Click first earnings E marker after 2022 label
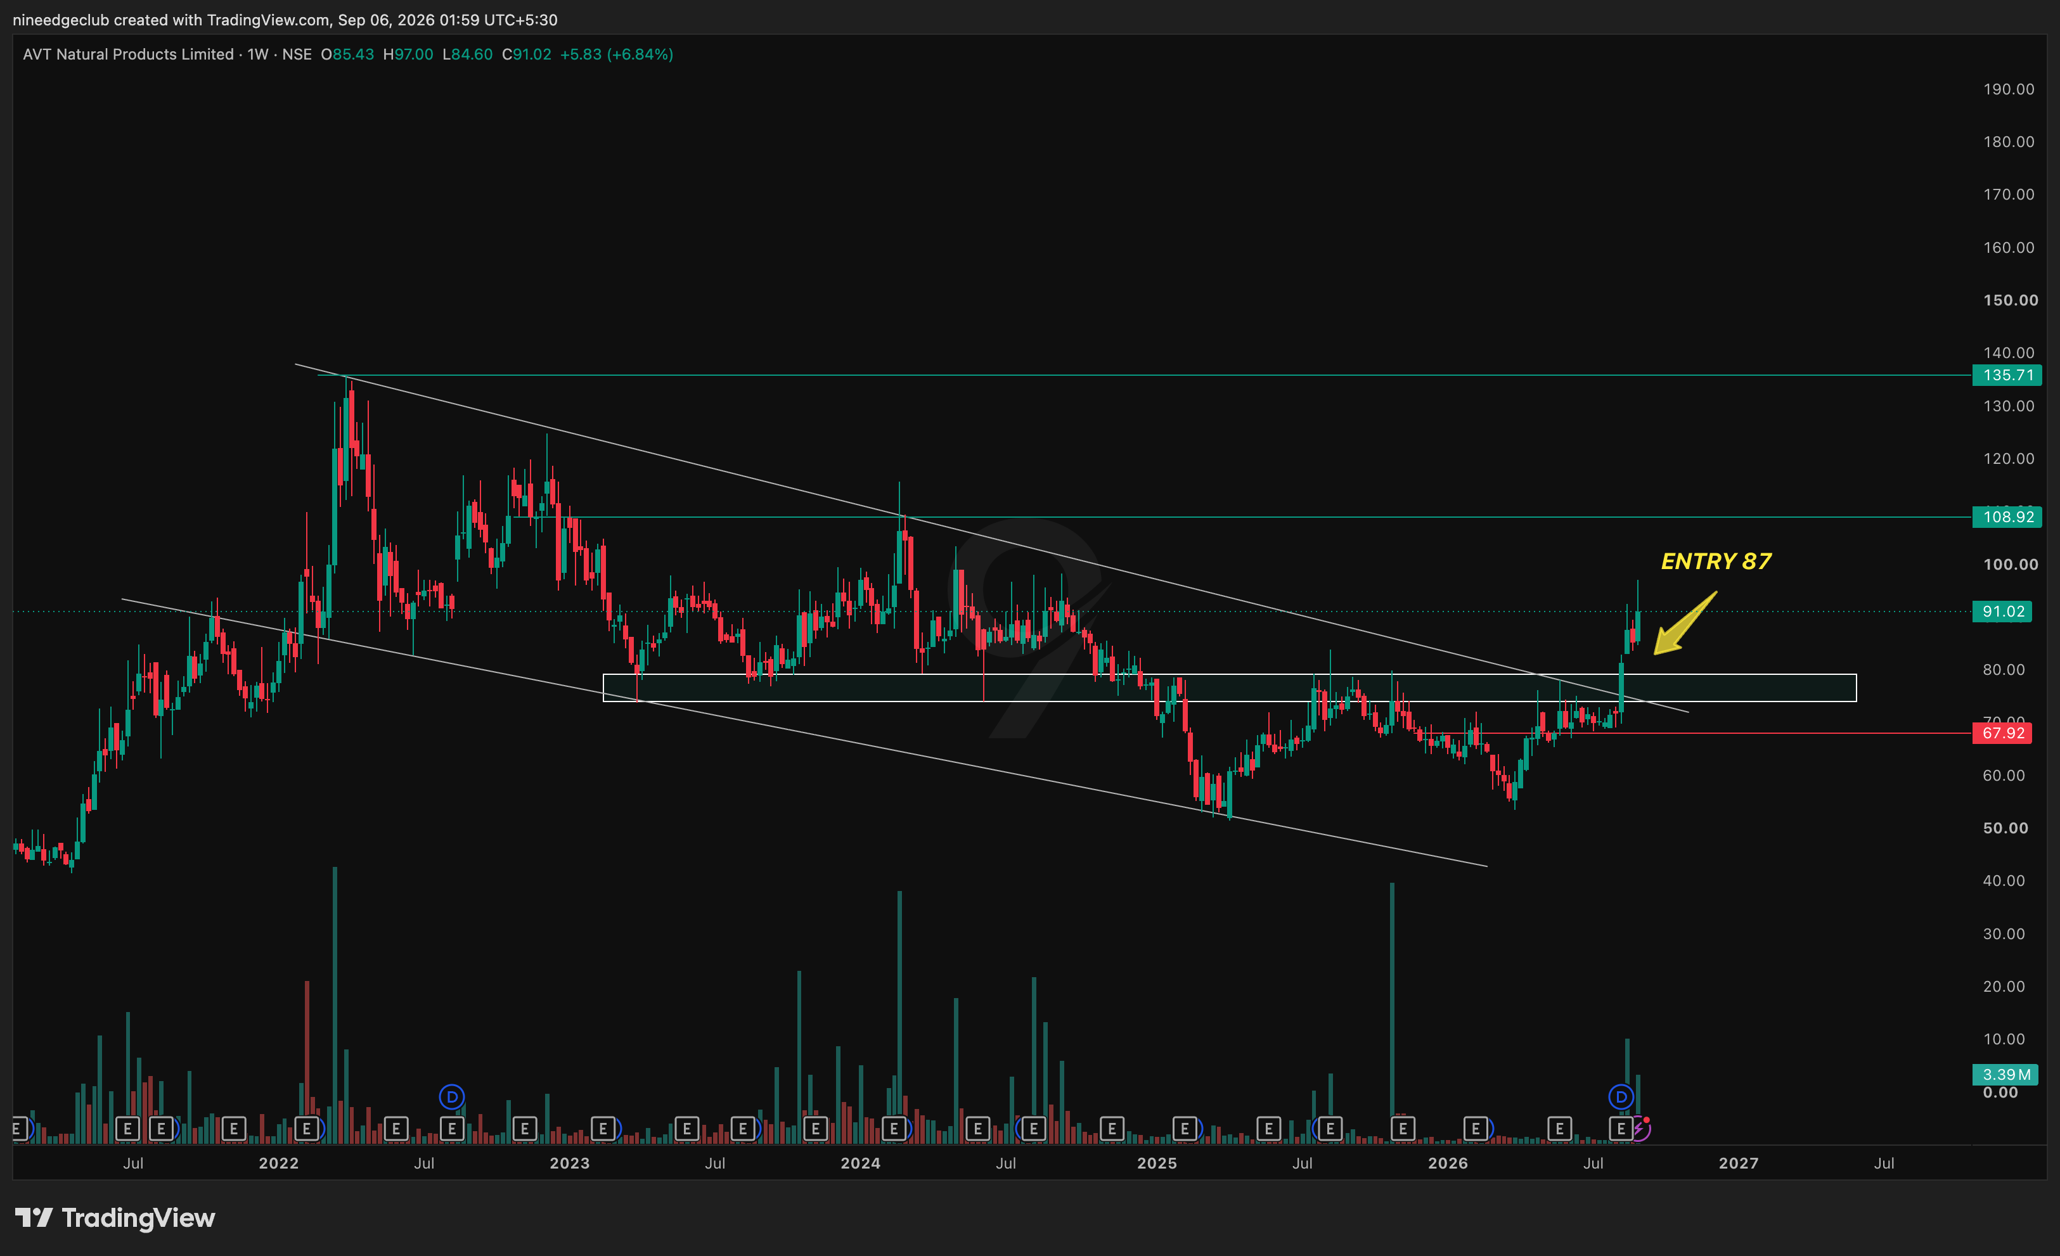 tap(307, 1129)
